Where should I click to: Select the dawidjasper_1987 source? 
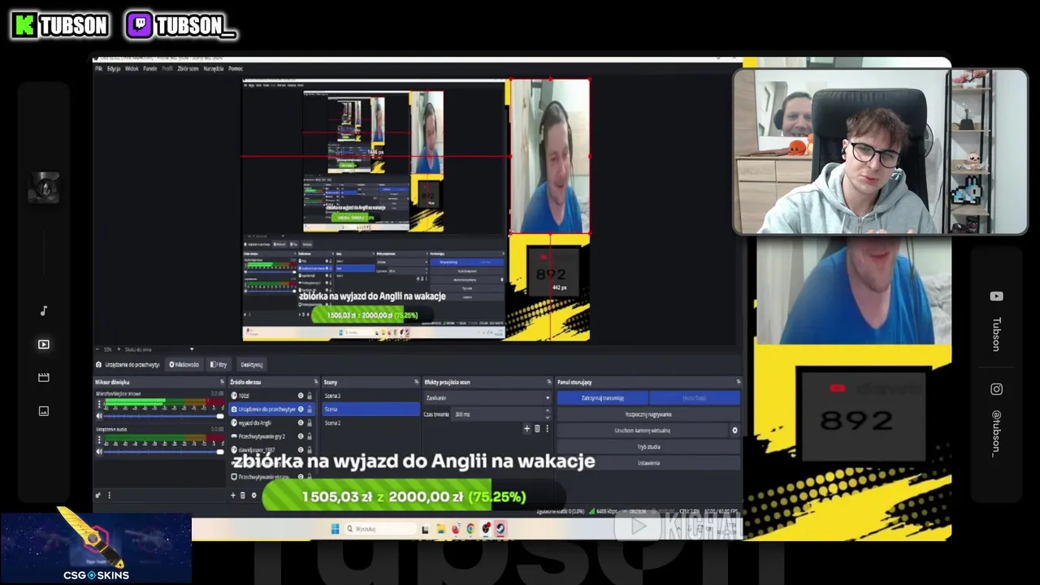click(272, 449)
